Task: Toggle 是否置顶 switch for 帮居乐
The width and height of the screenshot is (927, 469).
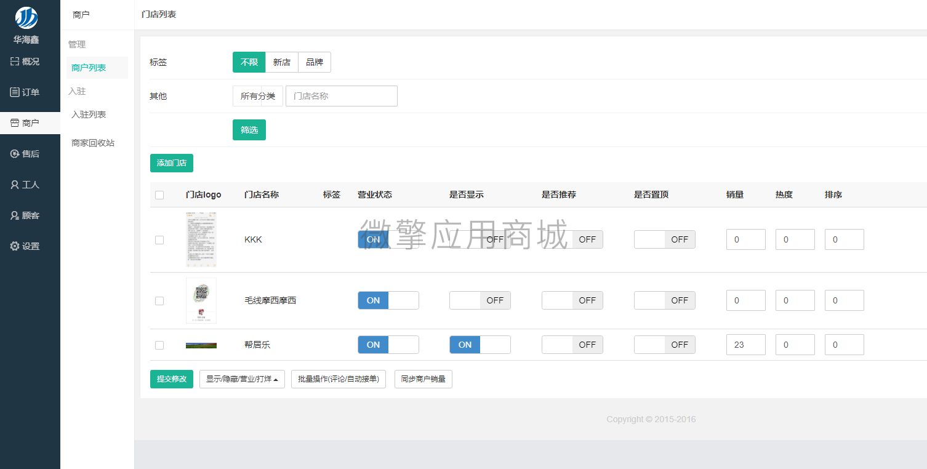Action: (x=665, y=345)
